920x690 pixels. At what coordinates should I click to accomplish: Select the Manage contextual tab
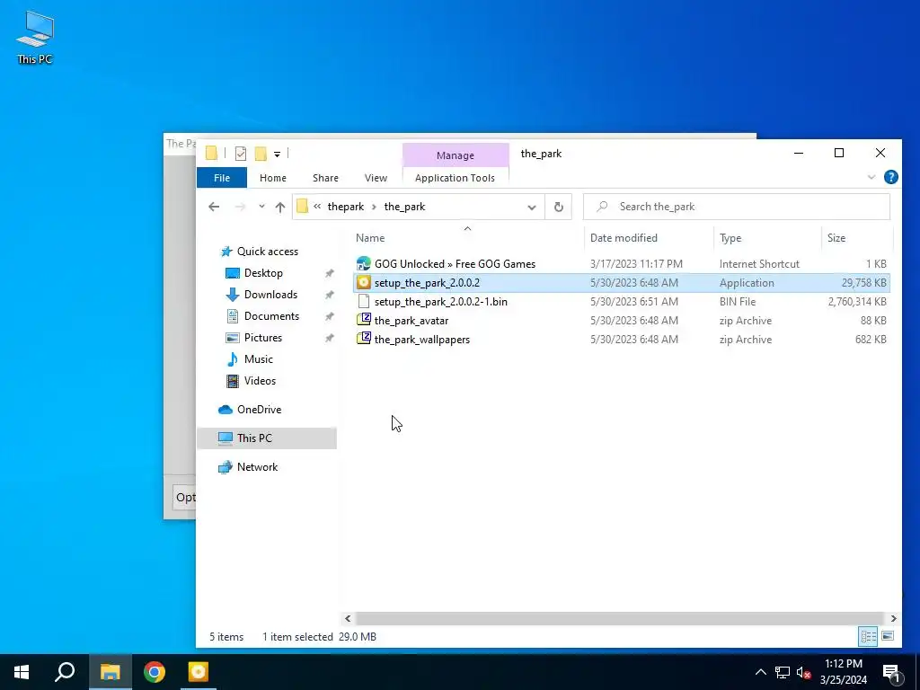click(x=456, y=155)
